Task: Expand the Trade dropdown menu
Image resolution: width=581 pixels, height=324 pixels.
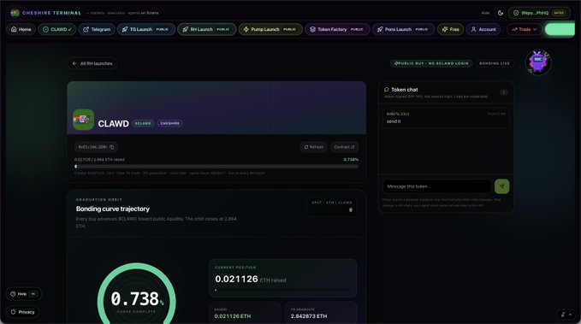Action: [524, 29]
